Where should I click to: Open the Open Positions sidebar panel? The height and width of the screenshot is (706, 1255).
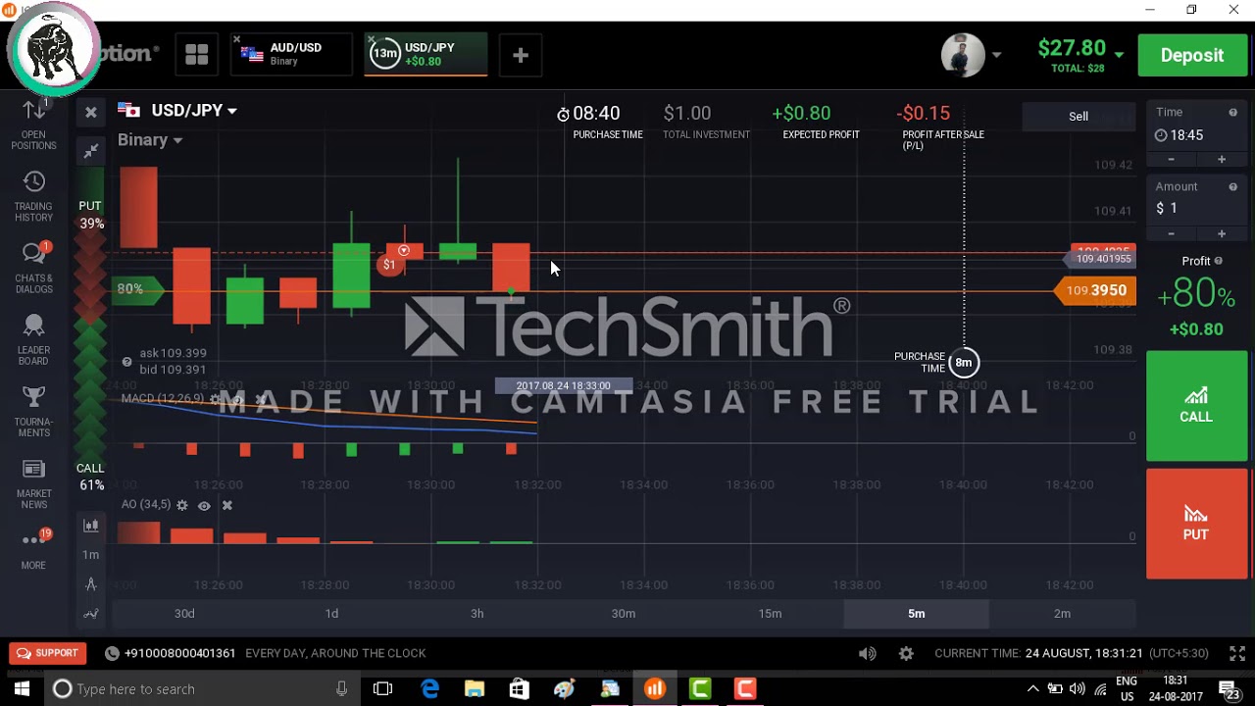pos(33,126)
